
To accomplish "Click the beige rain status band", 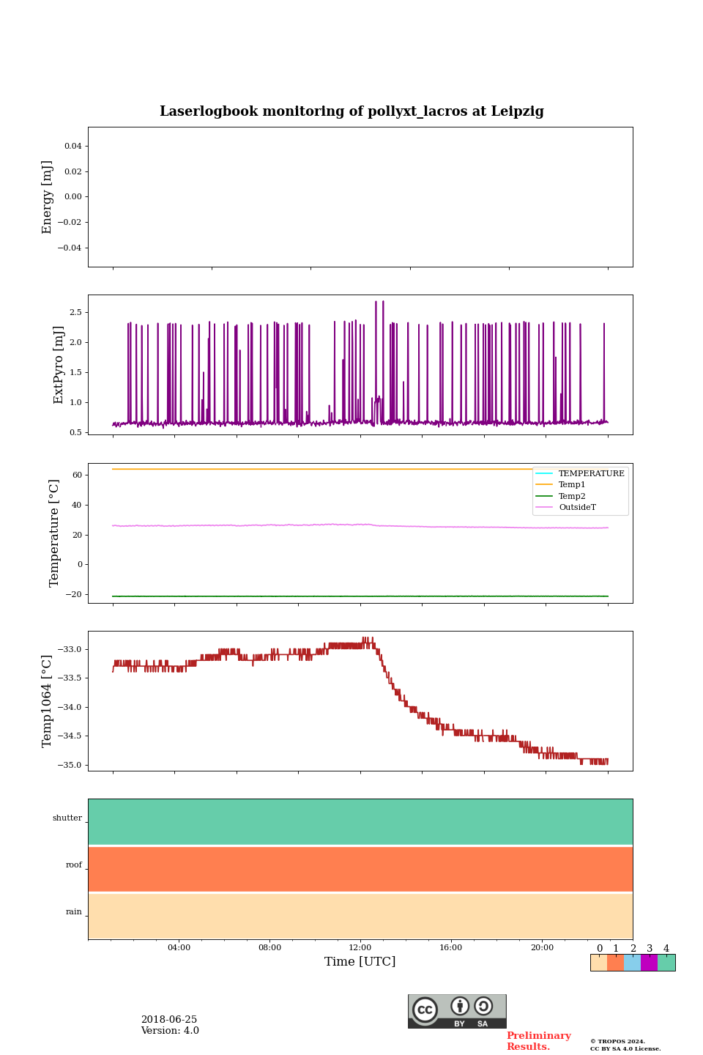I will [360, 916].
